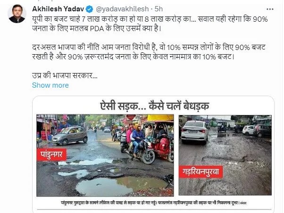Click the water-filled pothole in left photo
Viewport: 284px width, 213px height.
[121, 186]
